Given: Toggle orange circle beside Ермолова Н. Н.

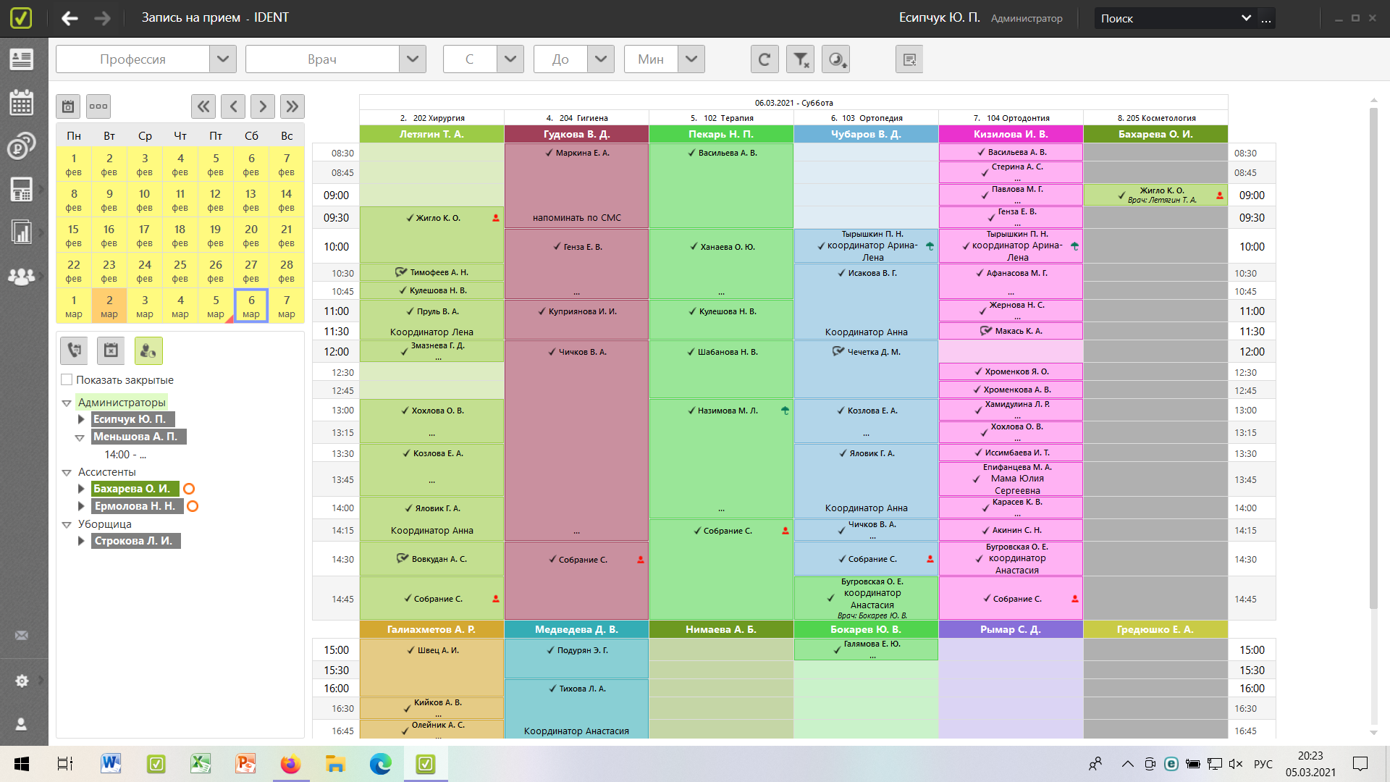Looking at the screenshot, I should tap(193, 506).
